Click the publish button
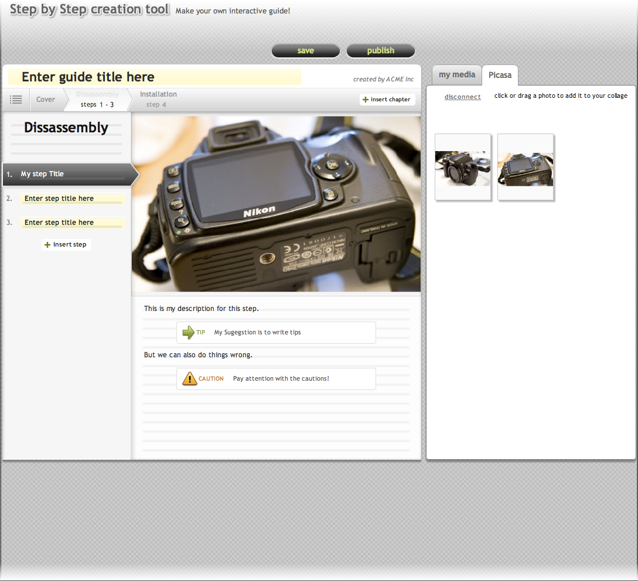The image size is (638, 581). tap(380, 51)
